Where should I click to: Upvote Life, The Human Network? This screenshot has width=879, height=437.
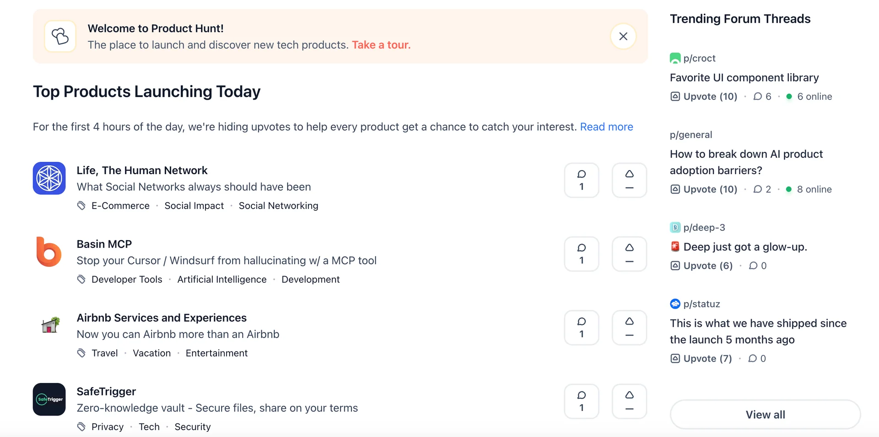point(629,180)
